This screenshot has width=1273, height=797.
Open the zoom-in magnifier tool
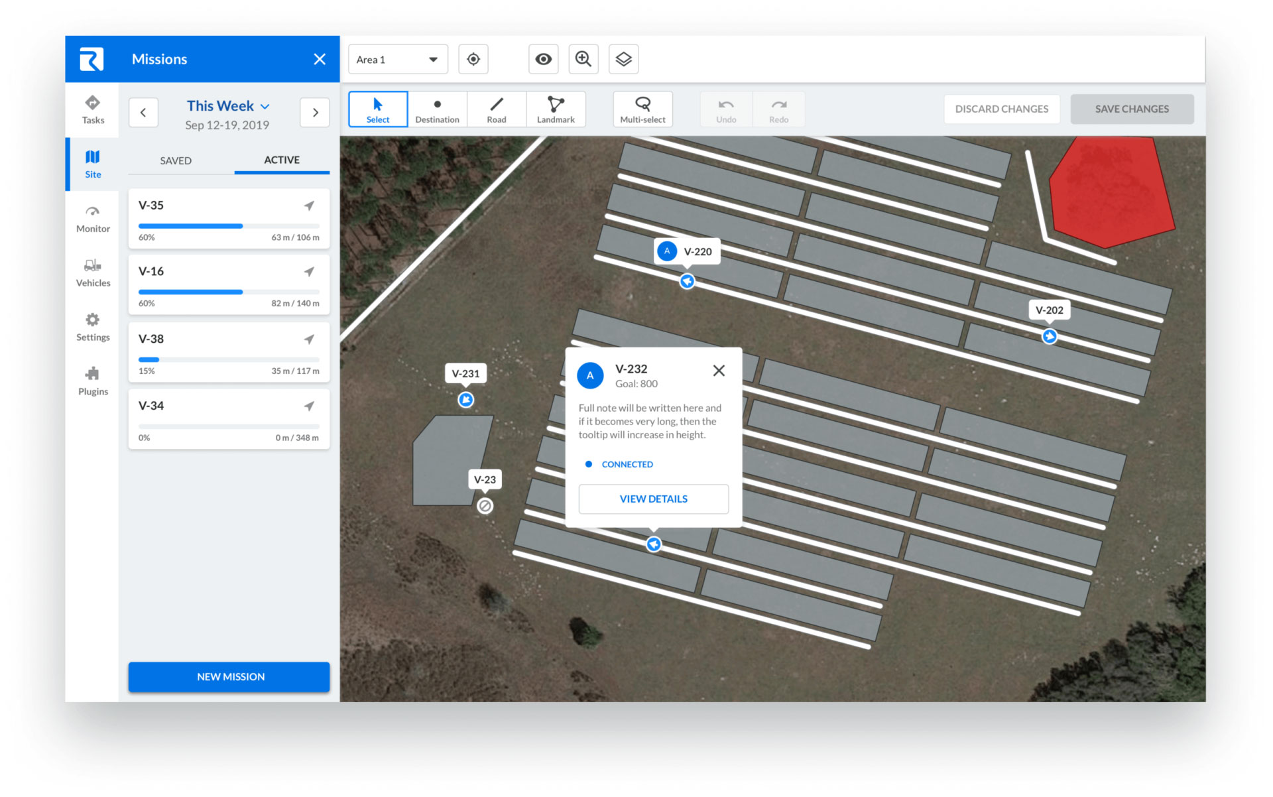pyautogui.click(x=583, y=59)
